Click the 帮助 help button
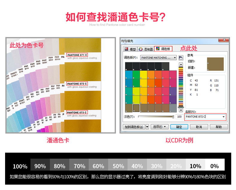 coord(219,127)
